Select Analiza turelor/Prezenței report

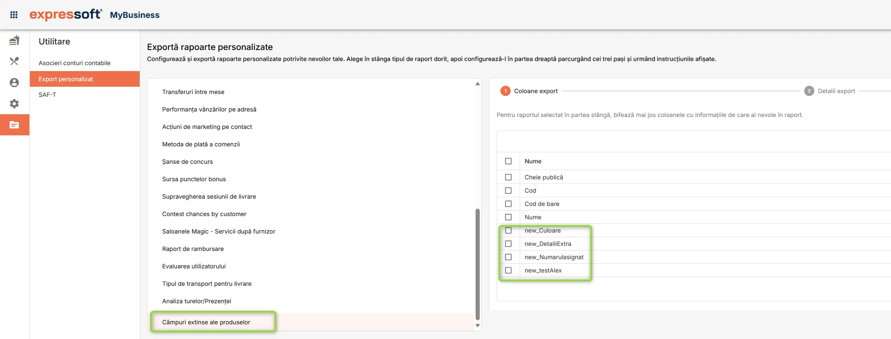197,301
